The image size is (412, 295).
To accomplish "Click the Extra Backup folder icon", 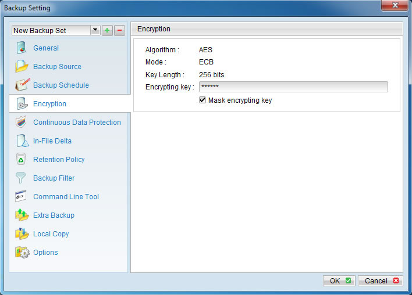I will [22, 215].
